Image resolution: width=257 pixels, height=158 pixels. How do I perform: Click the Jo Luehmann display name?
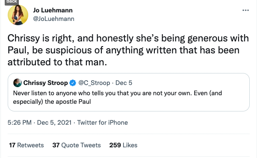tap(53, 10)
